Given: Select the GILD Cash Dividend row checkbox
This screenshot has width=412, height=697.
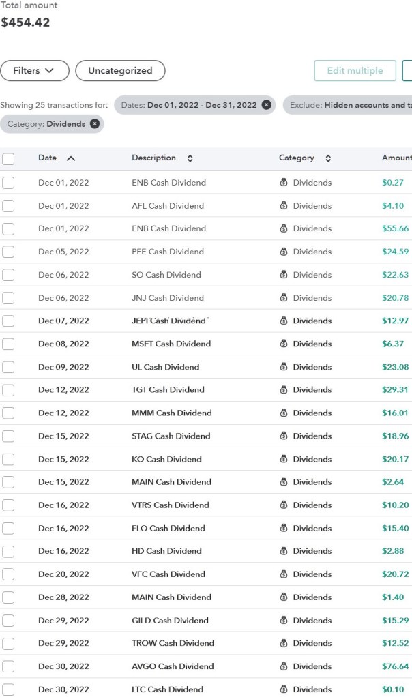Looking at the screenshot, I should (8, 621).
